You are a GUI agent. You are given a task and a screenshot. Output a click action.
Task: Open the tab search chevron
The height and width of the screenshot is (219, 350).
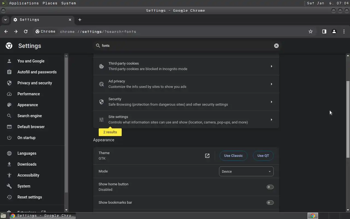click(5, 20)
